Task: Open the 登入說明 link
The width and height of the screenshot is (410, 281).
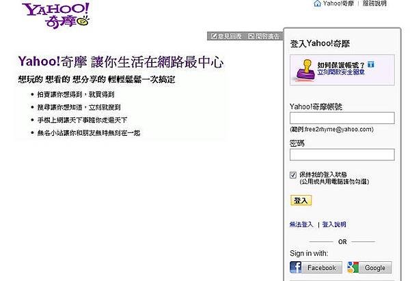Action: [x=334, y=224]
